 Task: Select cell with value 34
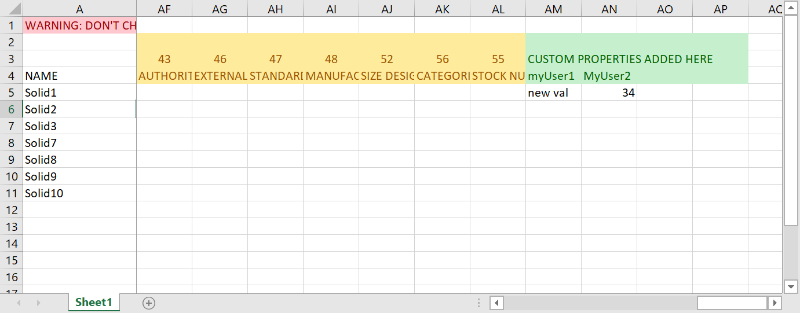pos(609,93)
